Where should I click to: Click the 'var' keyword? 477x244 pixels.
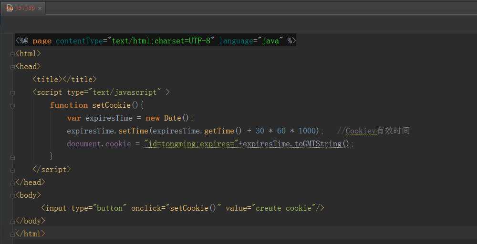click(74, 118)
